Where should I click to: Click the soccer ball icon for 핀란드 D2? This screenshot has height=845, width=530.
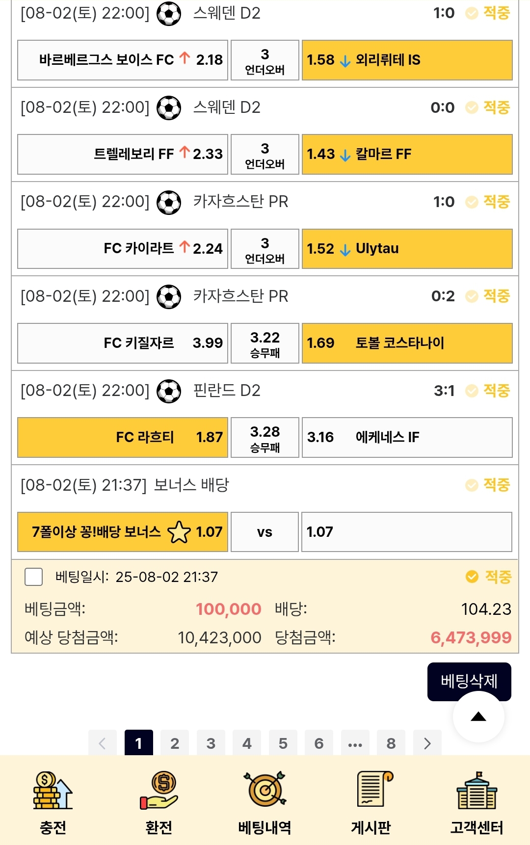(x=169, y=391)
